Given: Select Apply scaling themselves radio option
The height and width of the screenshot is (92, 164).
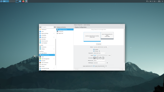Looking at the screenshot, I should (x=94, y=66).
